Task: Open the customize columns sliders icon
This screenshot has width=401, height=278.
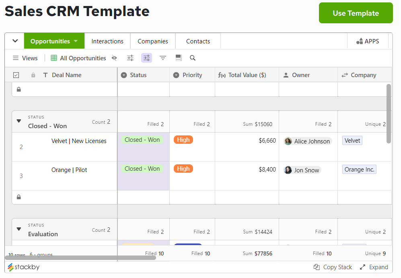Action: click(130, 58)
